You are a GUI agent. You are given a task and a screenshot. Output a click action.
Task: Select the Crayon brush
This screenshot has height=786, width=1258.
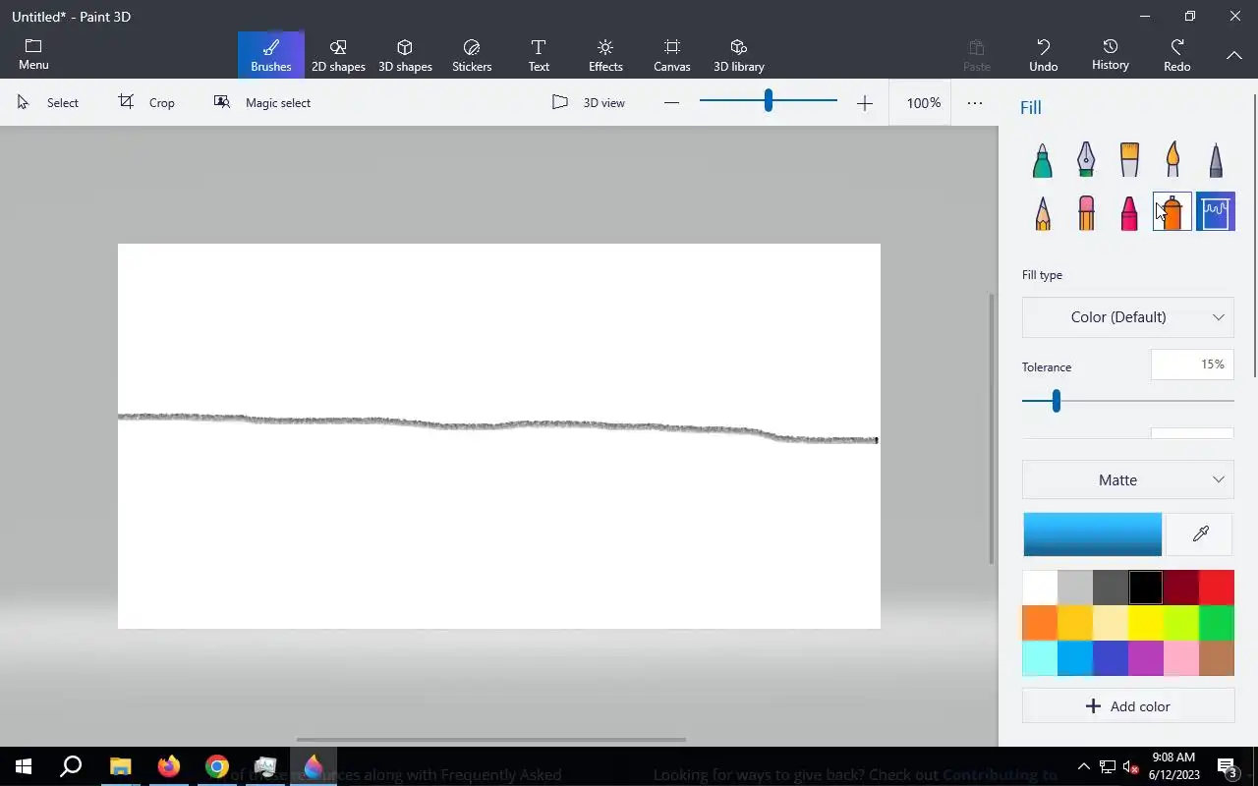(x=1129, y=212)
